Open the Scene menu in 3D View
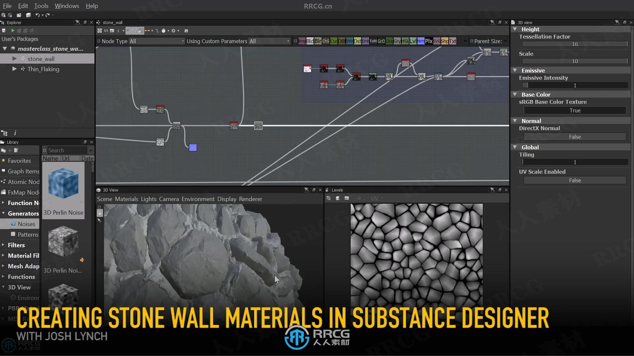Screen dimensions: 634x356 point(105,199)
